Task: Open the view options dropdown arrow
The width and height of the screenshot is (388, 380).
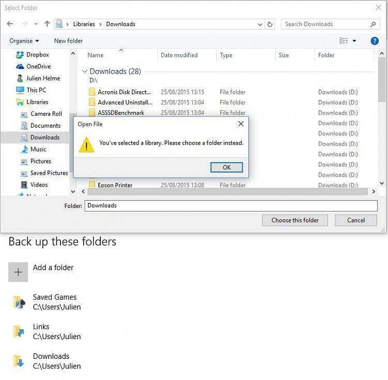Action: point(354,40)
